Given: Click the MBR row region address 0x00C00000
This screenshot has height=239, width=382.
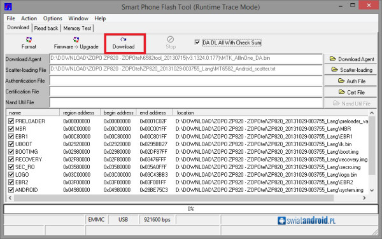Looking at the screenshot, I should [77, 128].
